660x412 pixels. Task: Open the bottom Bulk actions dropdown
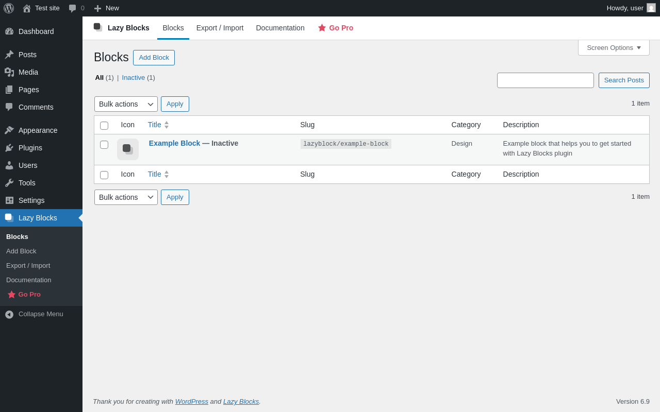pyautogui.click(x=126, y=197)
